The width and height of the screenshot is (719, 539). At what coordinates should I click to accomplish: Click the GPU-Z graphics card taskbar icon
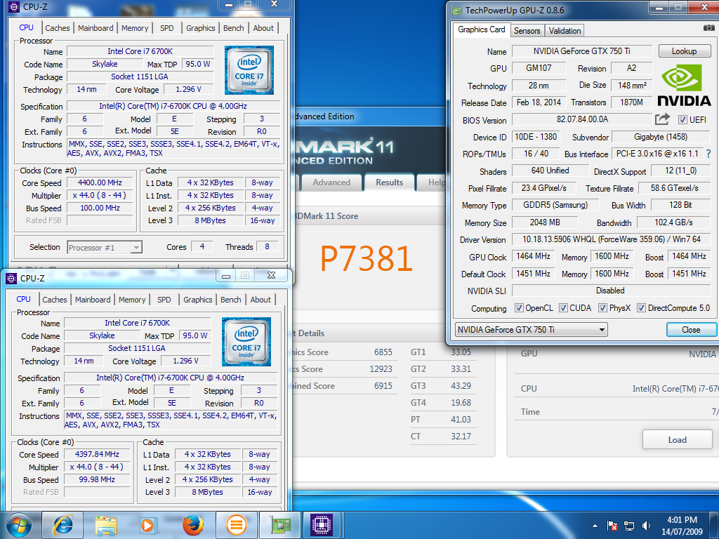point(279,525)
